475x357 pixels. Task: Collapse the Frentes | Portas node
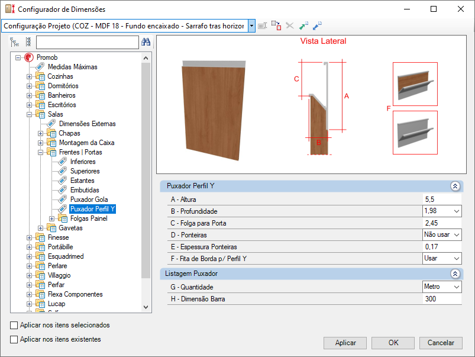click(x=40, y=152)
